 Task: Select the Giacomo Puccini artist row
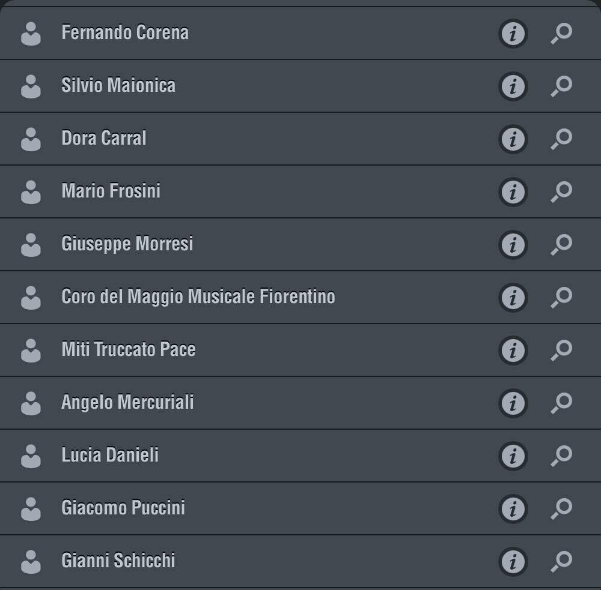pos(300,509)
